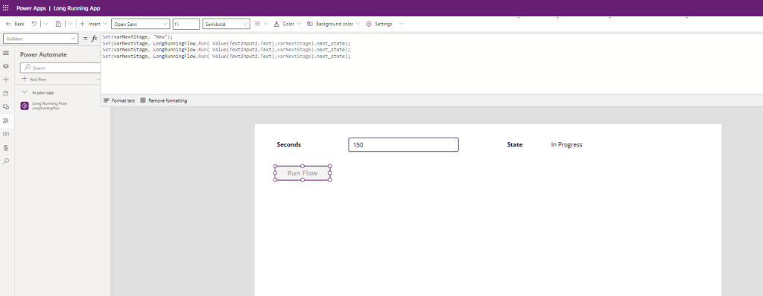This screenshot has width=763, height=296.
Task: Click the Seconds input showing 150
Action: coord(403,145)
